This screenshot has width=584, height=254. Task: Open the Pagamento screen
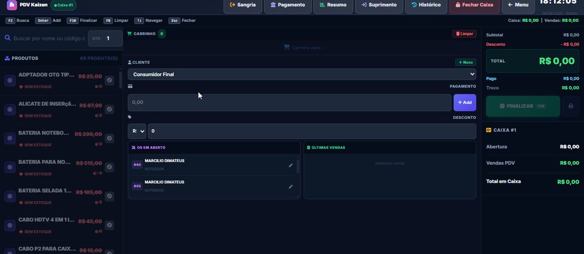pyautogui.click(x=288, y=5)
